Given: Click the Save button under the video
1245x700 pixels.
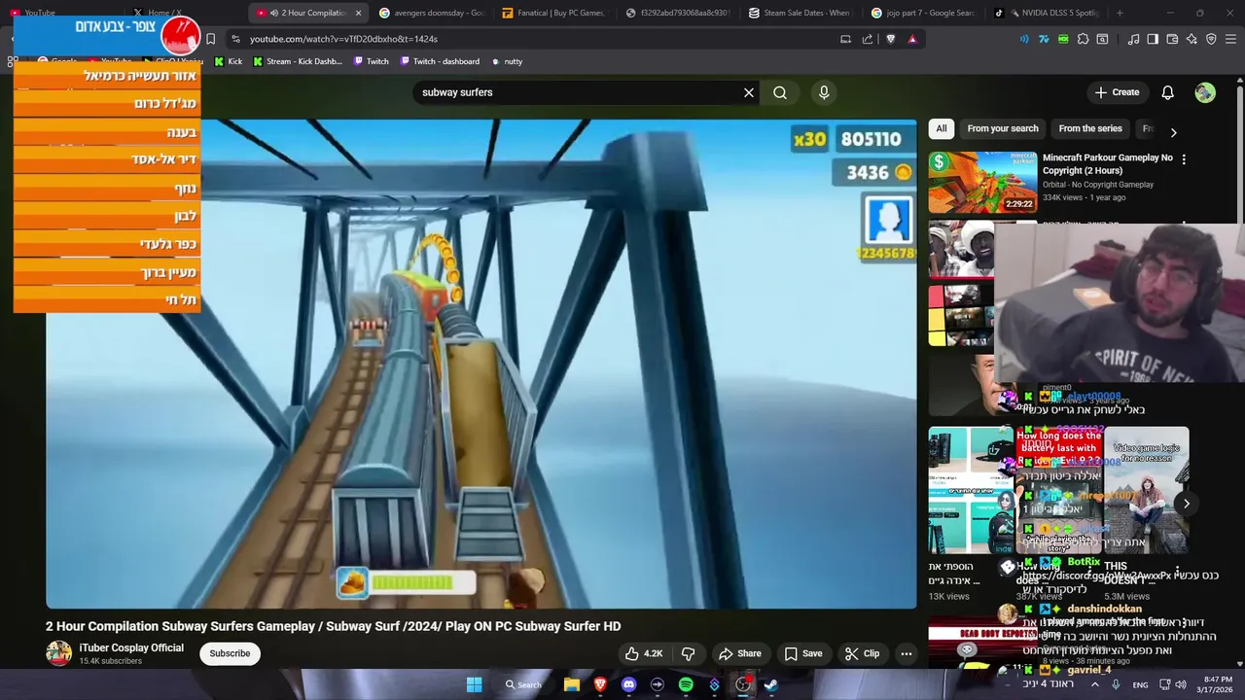Looking at the screenshot, I should pos(803,653).
